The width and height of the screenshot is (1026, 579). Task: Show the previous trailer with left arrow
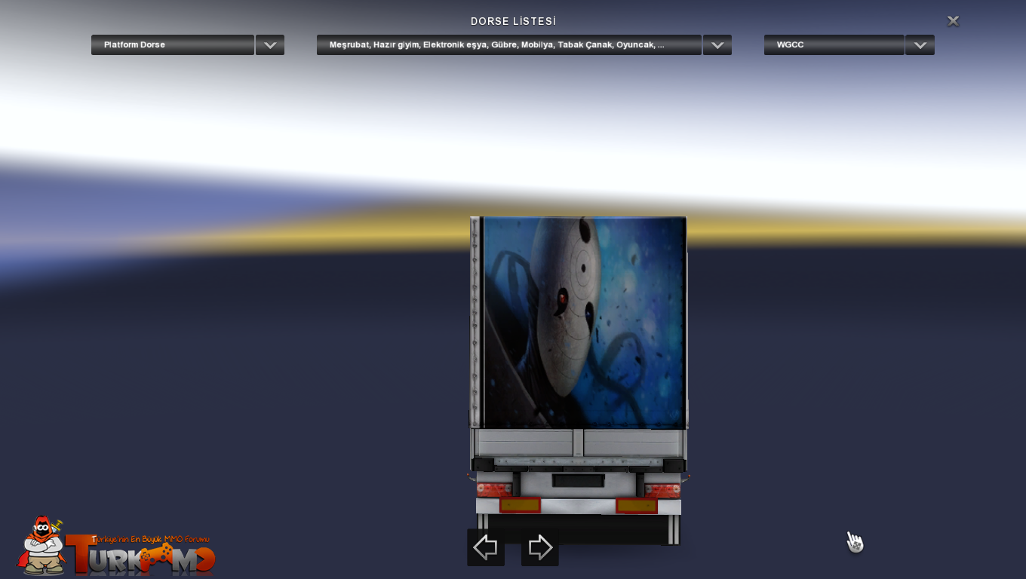486,547
